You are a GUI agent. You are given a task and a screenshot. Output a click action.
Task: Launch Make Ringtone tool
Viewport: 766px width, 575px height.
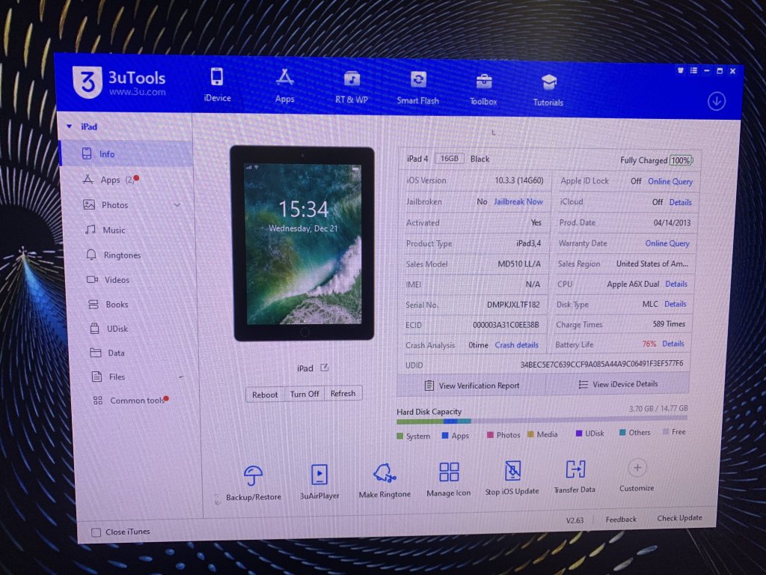click(384, 480)
